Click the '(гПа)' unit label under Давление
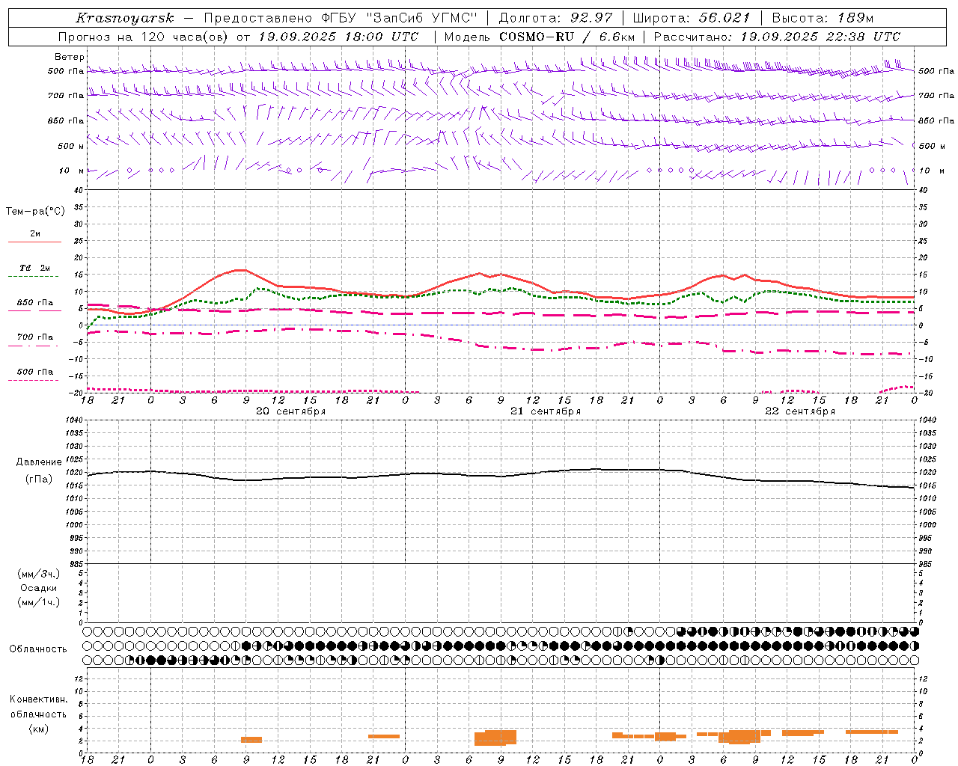 (39, 479)
